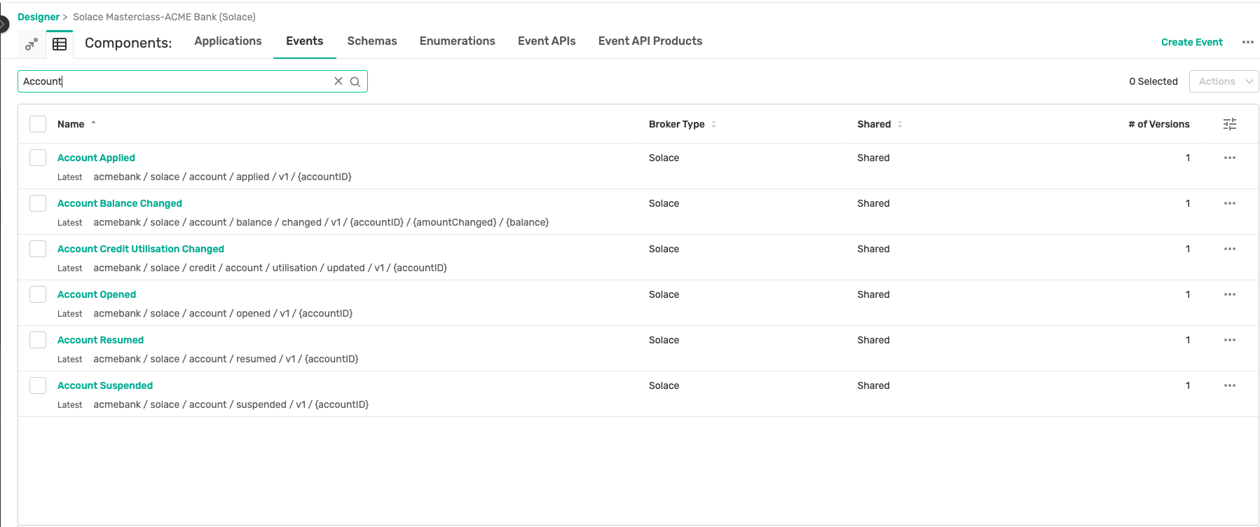
Task: Open row menu for Account Applied
Action: (1229, 158)
